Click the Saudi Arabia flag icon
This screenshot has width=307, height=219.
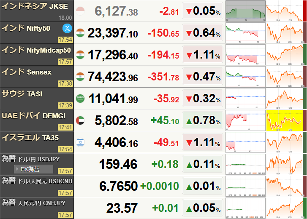pos(80,99)
